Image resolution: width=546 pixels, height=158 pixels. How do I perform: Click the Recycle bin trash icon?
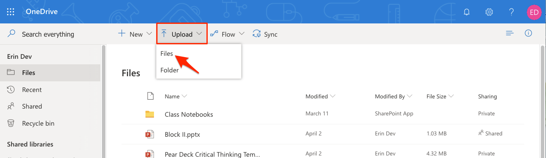(11, 124)
